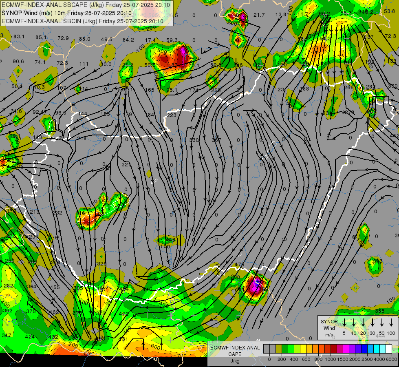Viewport: 399px width, 367px height.
Task: Click the map value 83.1
Action: click(19, 37)
